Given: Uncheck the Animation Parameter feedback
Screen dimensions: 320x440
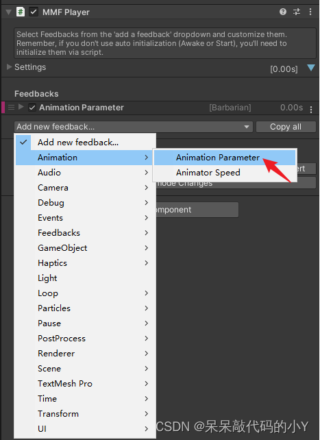Looking at the screenshot, I should point(32,108).
